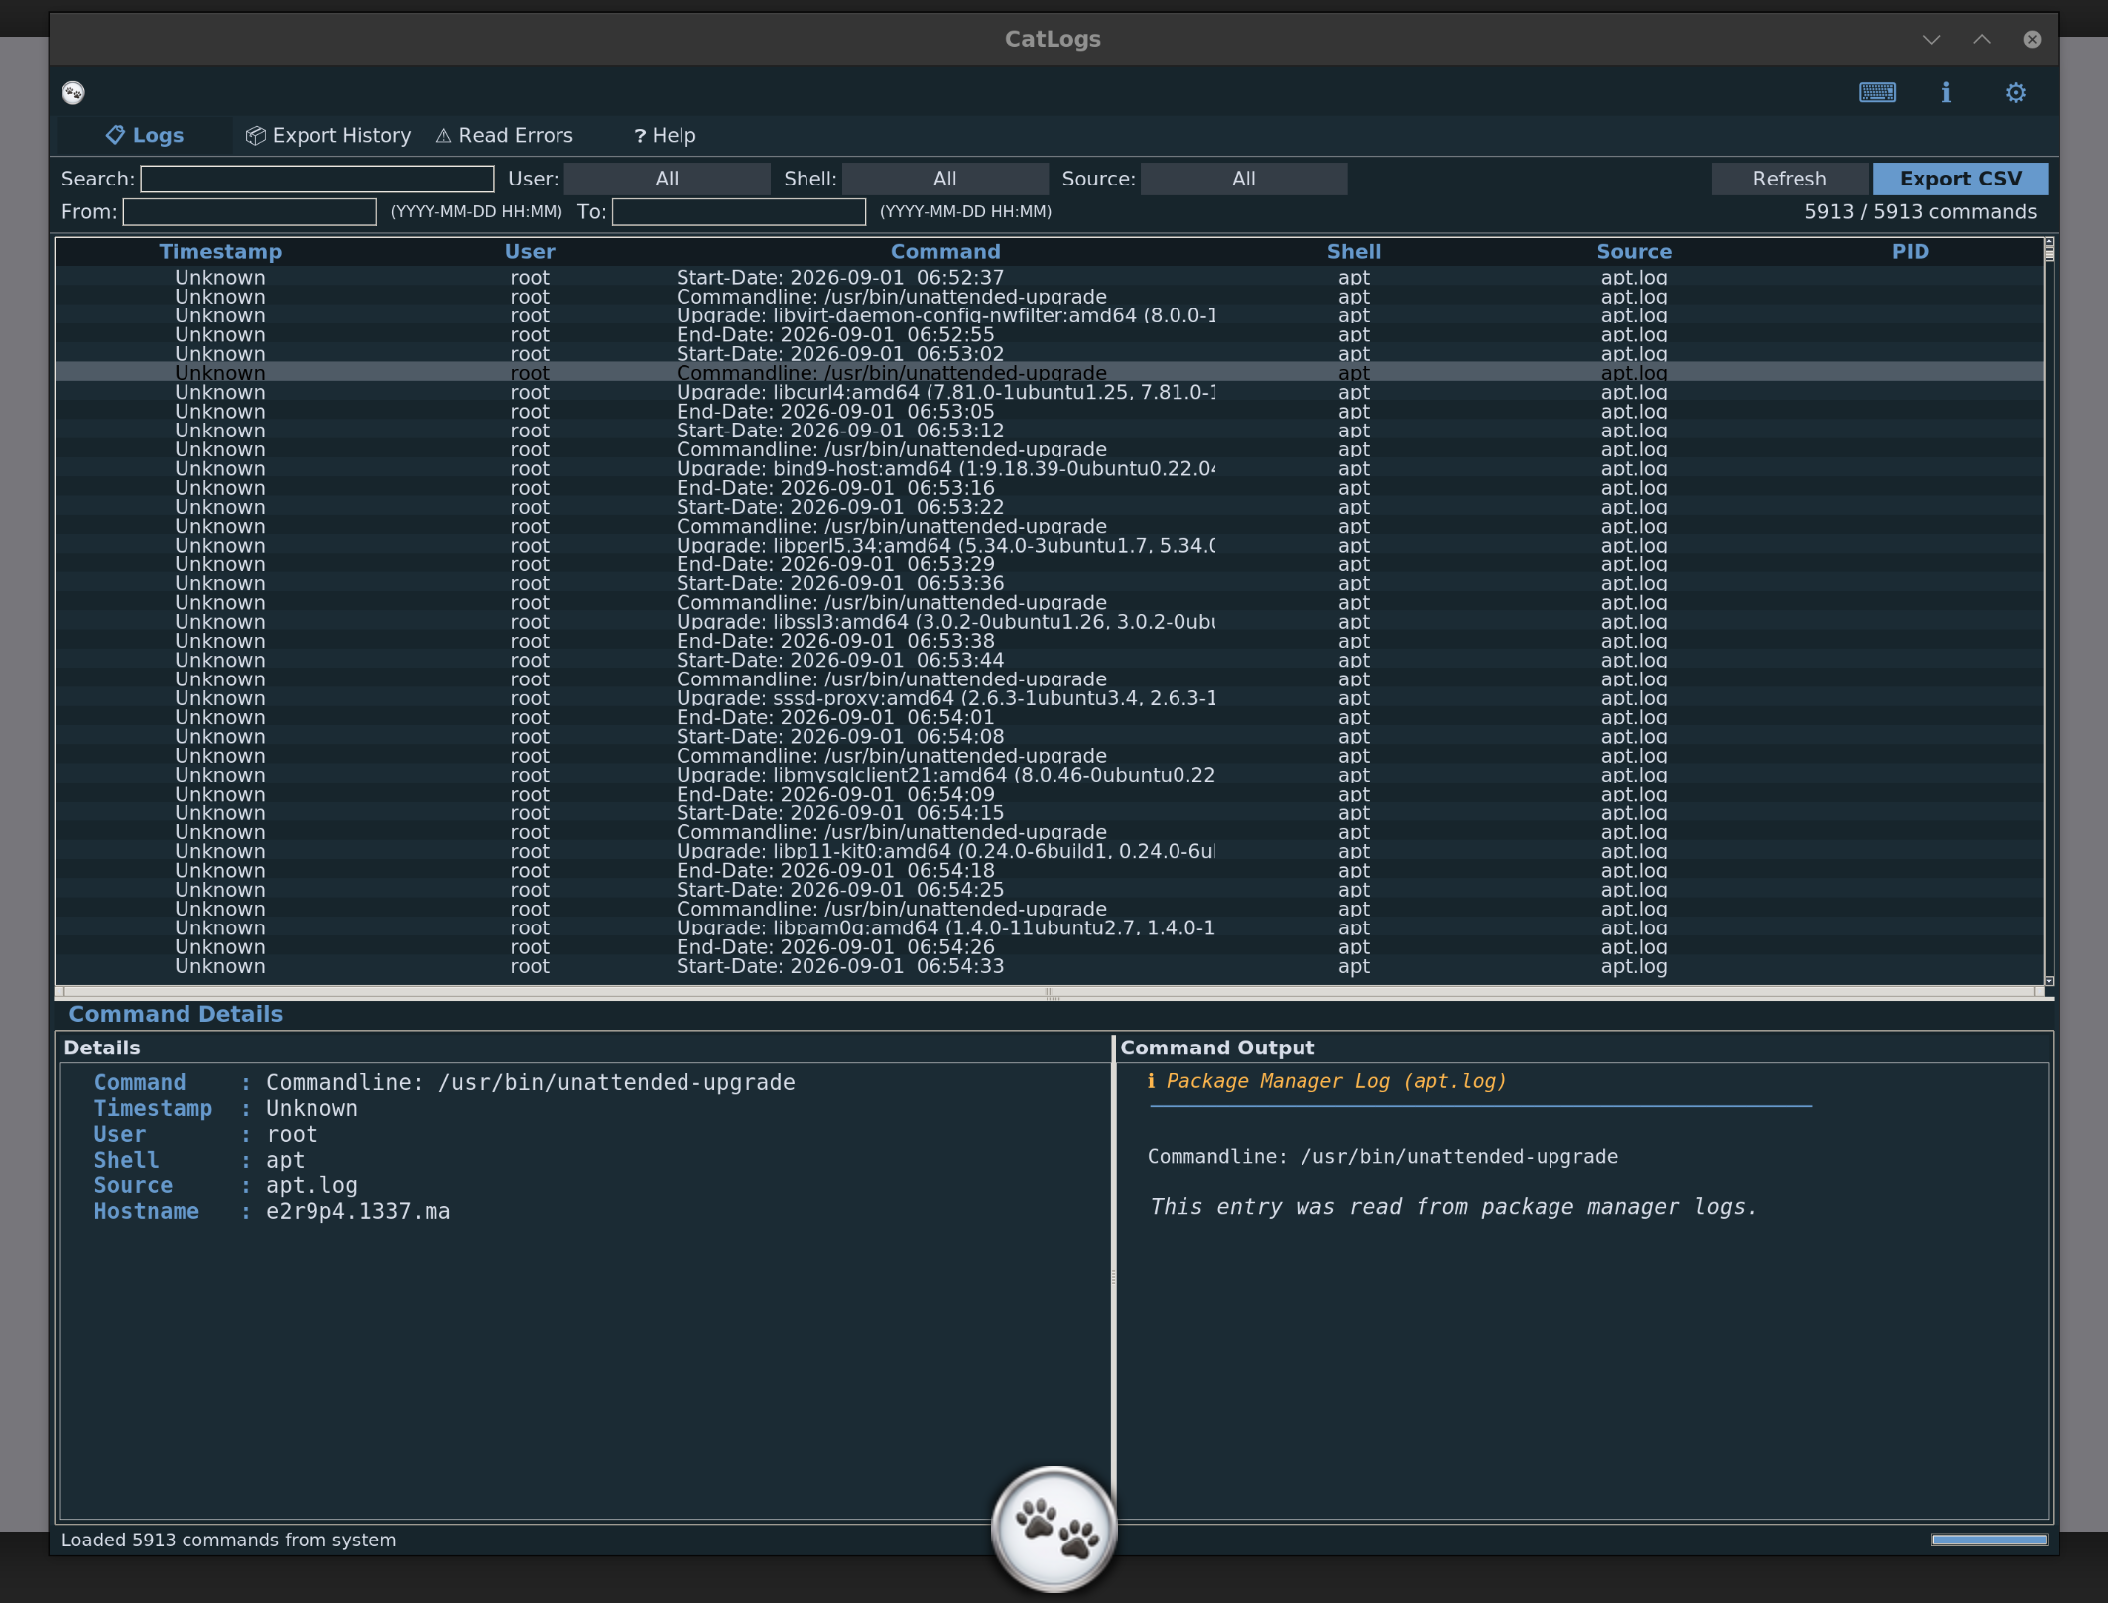The height and width of the screenshot is (1603, 2108).
Task: Click the Export CSV button
Action: 1960,179
